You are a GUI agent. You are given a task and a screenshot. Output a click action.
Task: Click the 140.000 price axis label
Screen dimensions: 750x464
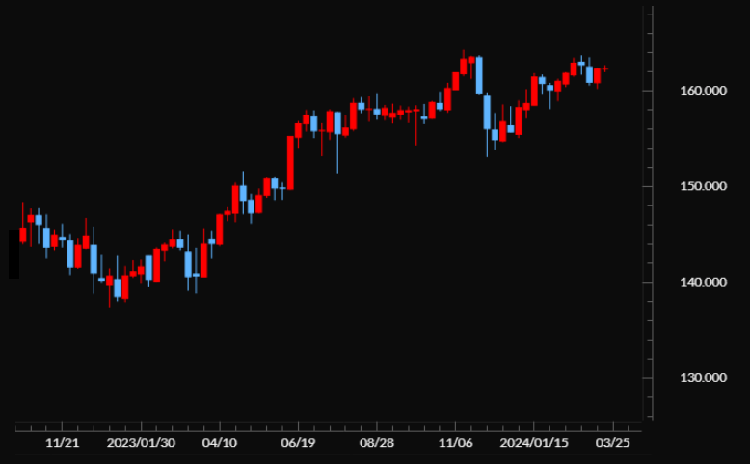coord(703,282)
